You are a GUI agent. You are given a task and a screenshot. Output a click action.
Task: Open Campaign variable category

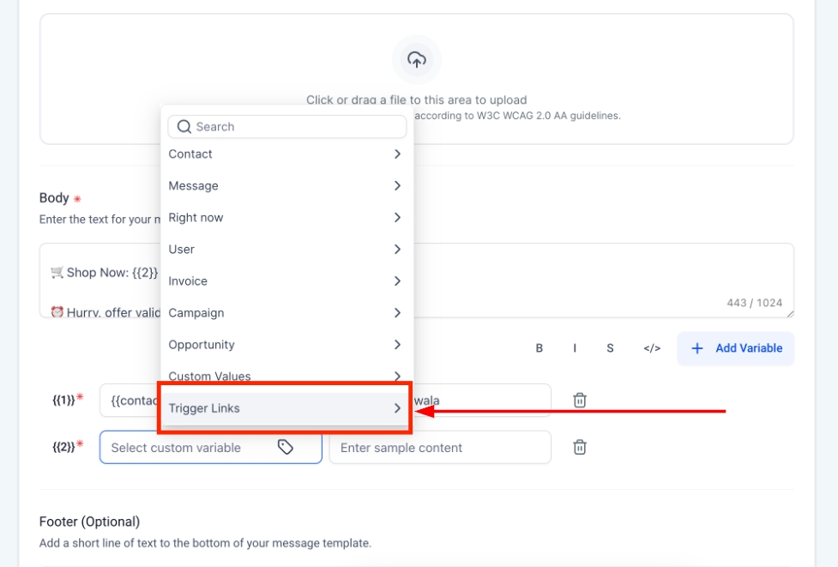286,313
